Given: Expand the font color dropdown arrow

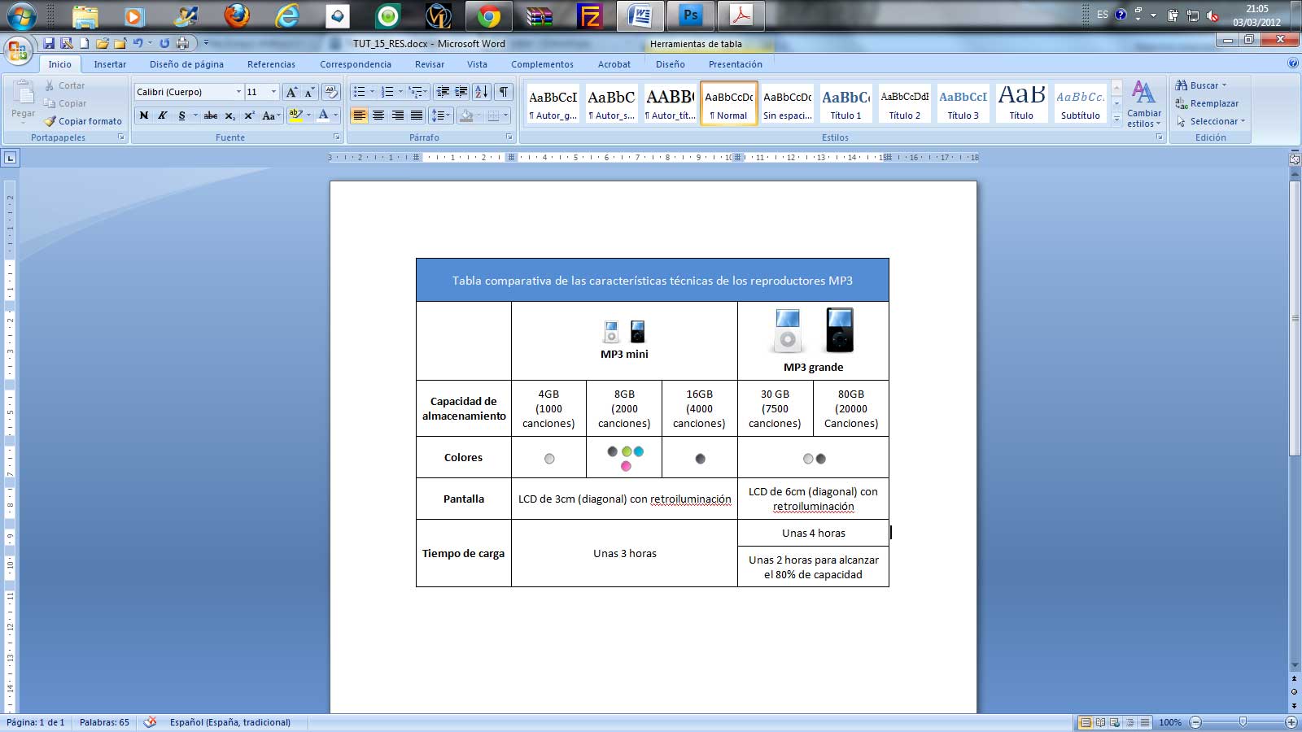Looking at the screenshot, I should pyautogui.click(x=334, y=115).
